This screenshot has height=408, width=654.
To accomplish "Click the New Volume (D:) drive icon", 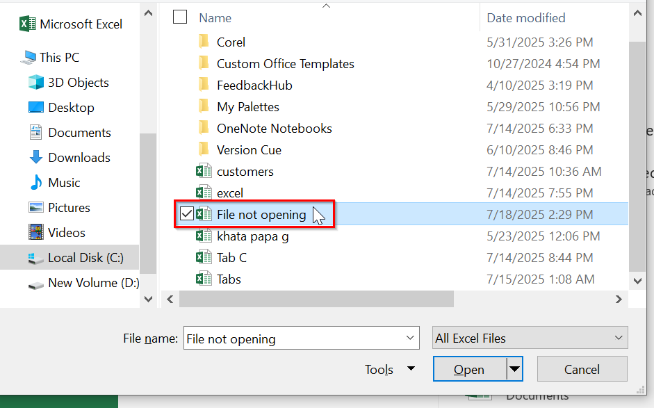I will pyautogui.click(x=36, y=286).
